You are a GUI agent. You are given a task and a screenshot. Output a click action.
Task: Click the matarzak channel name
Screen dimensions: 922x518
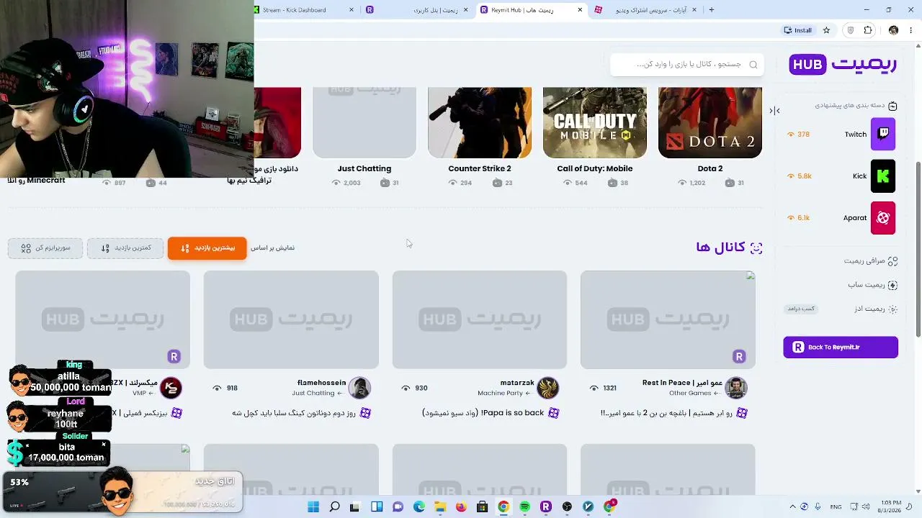pos(517,383)
